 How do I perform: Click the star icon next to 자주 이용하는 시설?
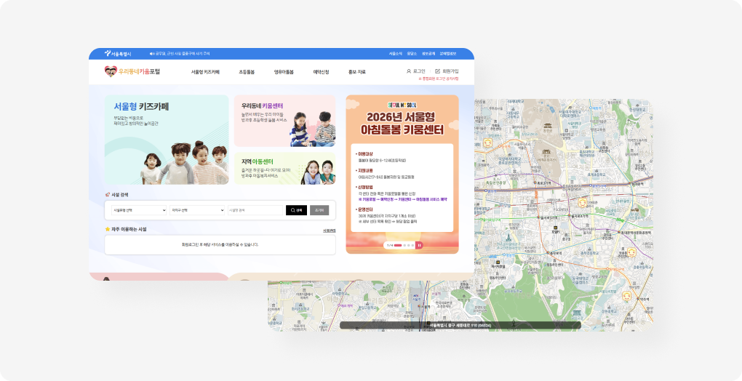108,229
